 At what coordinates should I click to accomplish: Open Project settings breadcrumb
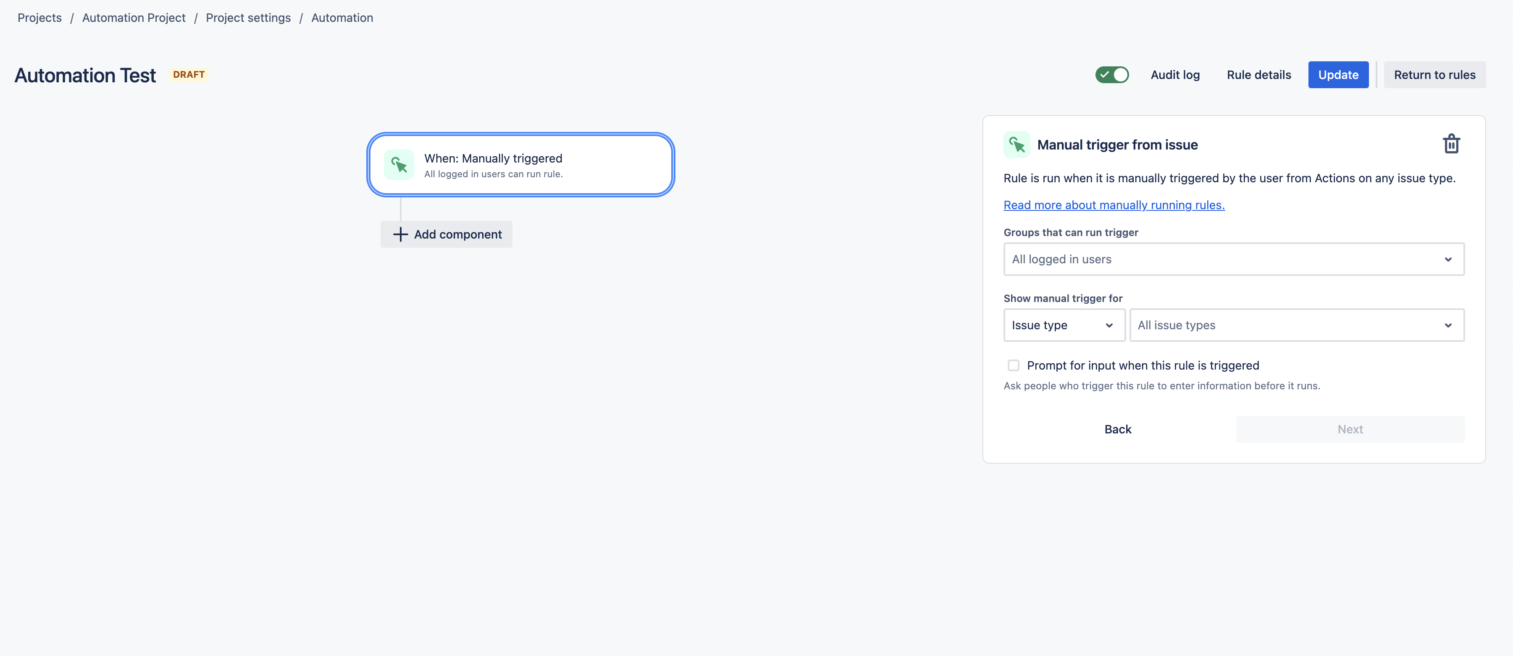coord(248,18)
